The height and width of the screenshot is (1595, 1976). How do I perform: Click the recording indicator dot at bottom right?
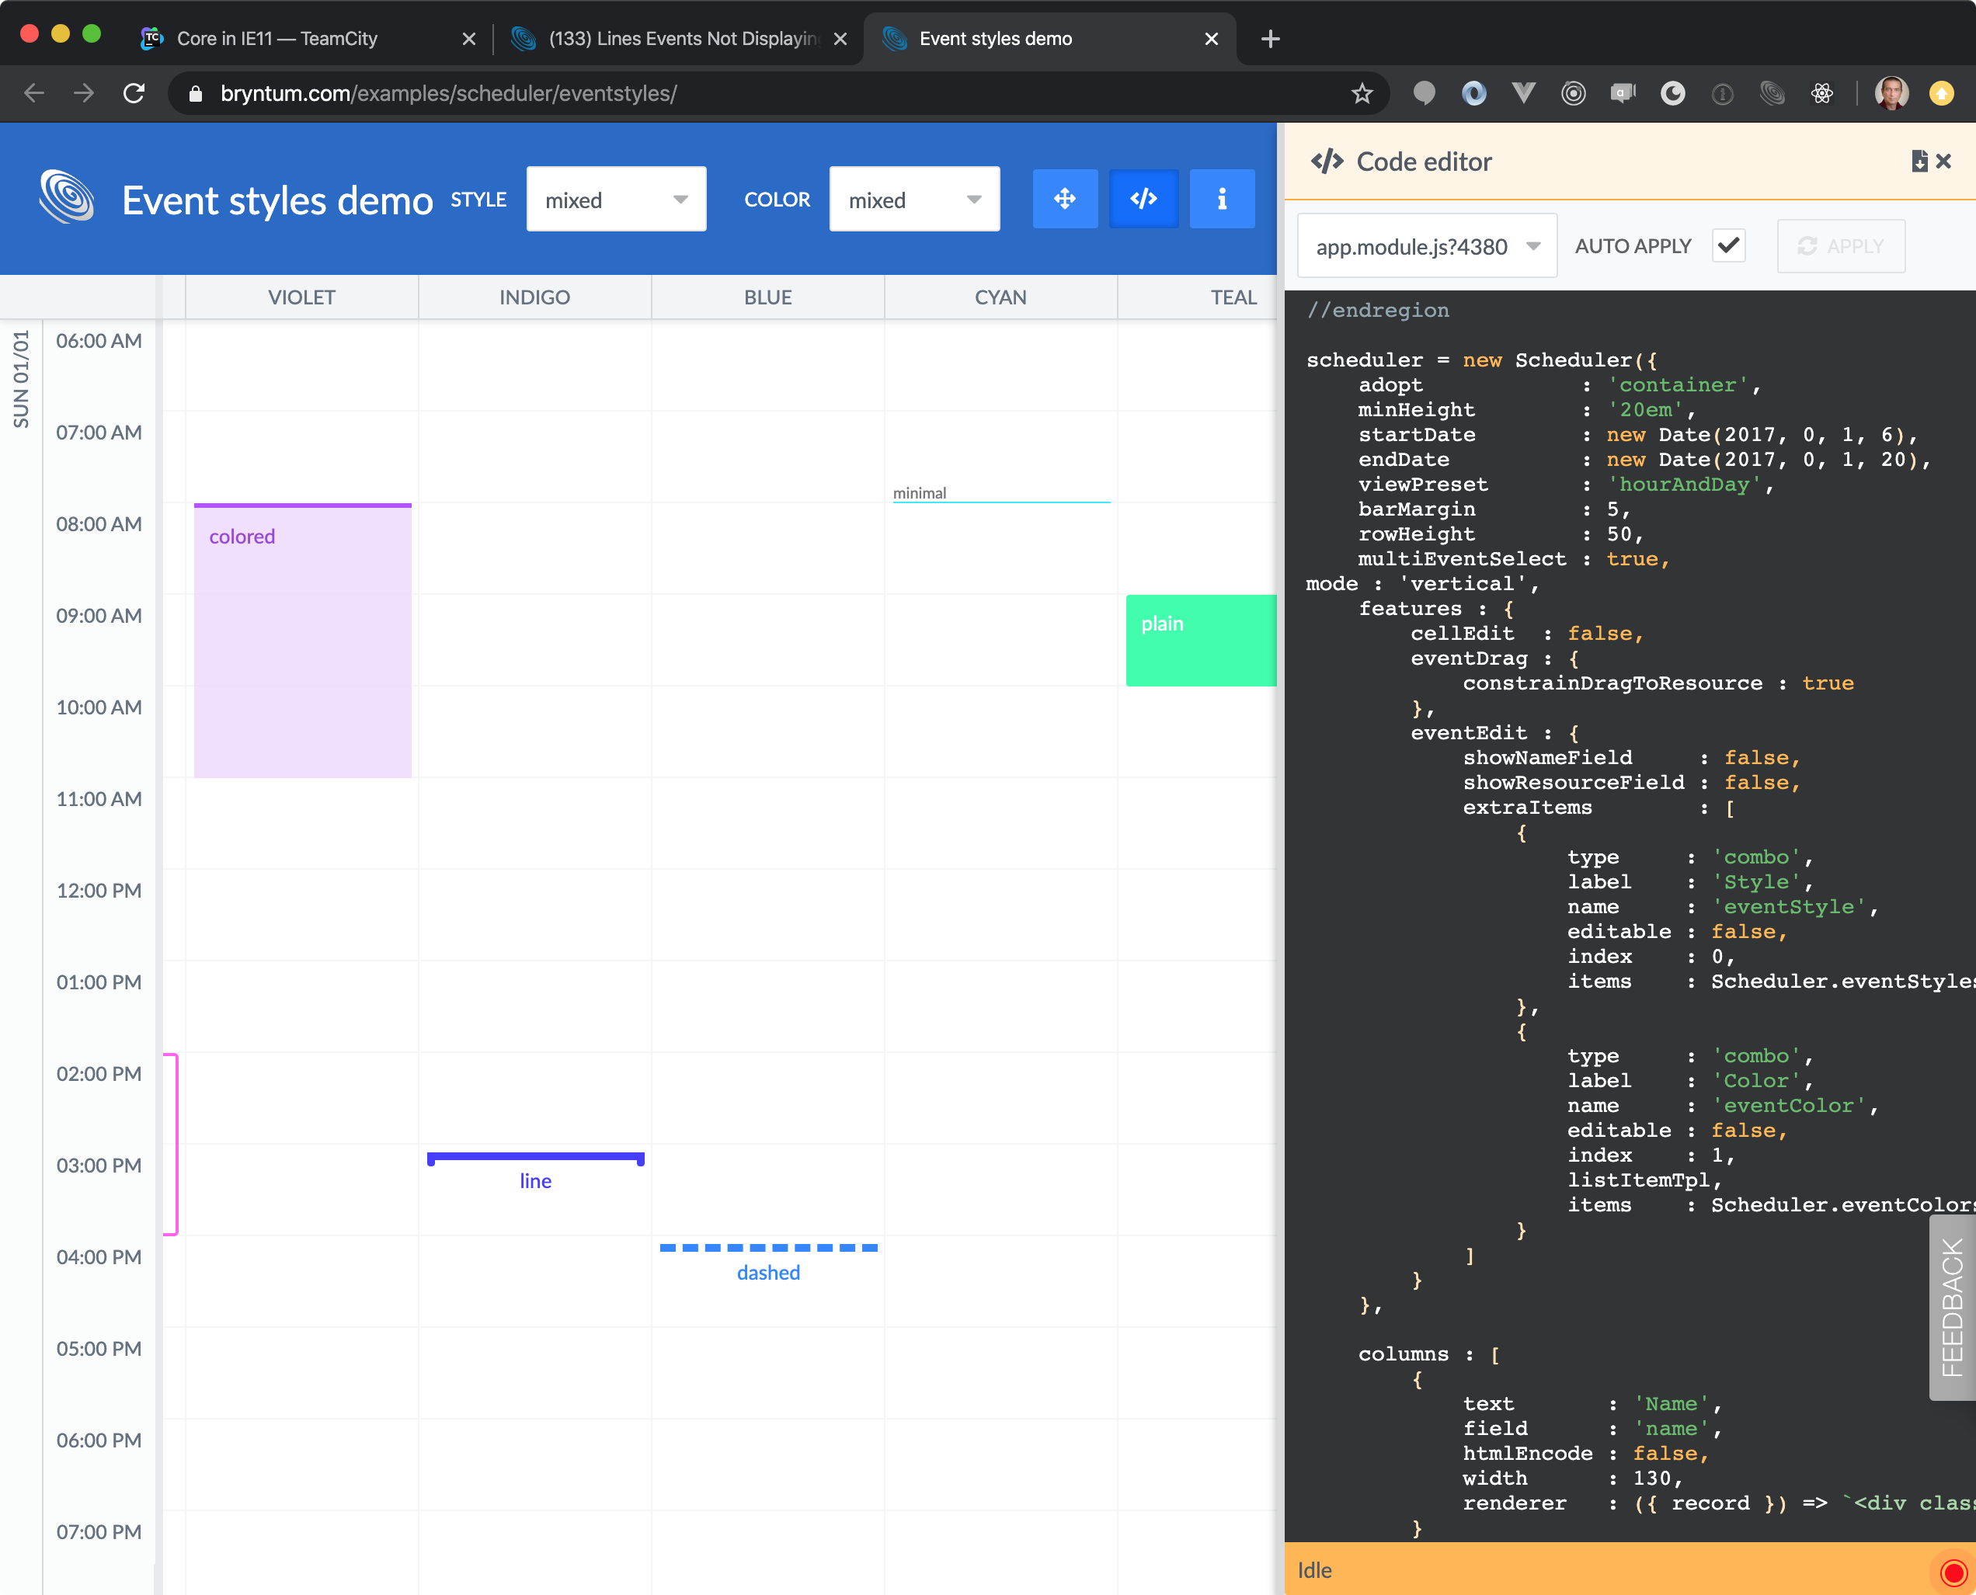(1956, 1570)
